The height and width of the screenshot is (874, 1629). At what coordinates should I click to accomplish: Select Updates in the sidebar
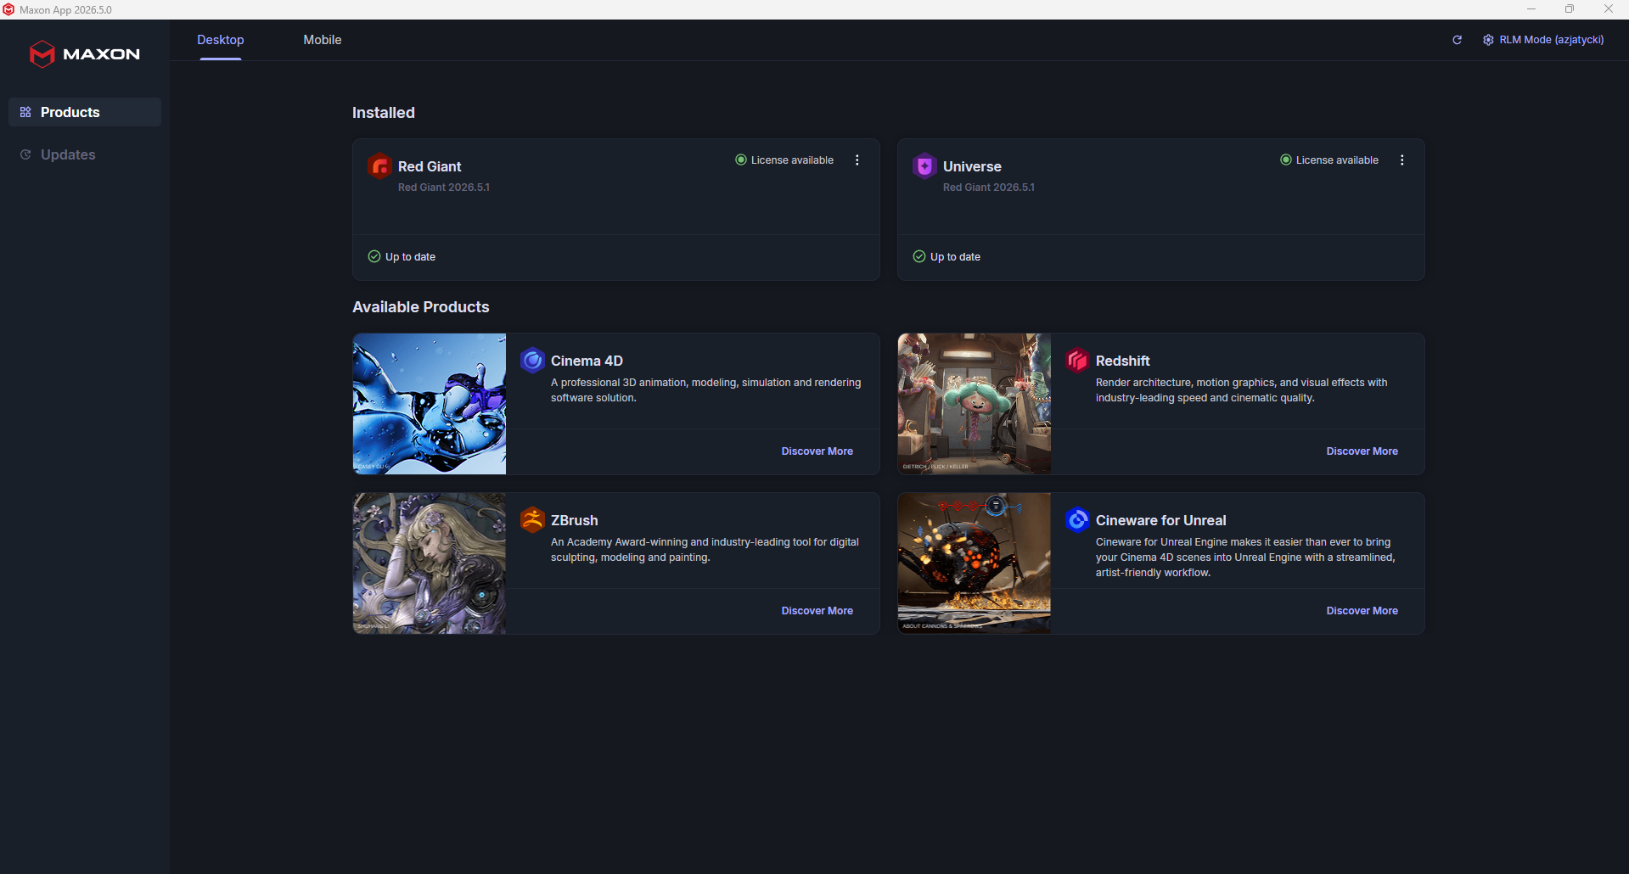85,154
